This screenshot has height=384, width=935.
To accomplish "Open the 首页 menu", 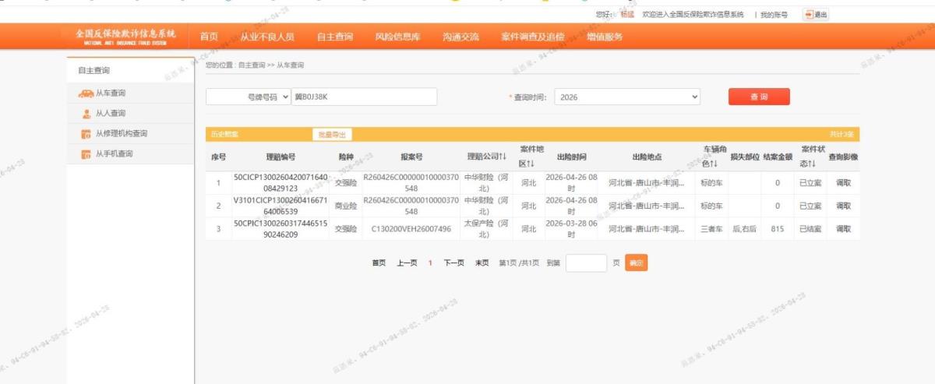I will [x=209, y=37].
